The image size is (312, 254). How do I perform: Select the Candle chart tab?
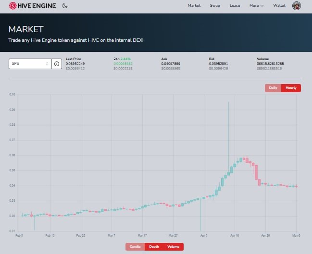pos(135,247)
